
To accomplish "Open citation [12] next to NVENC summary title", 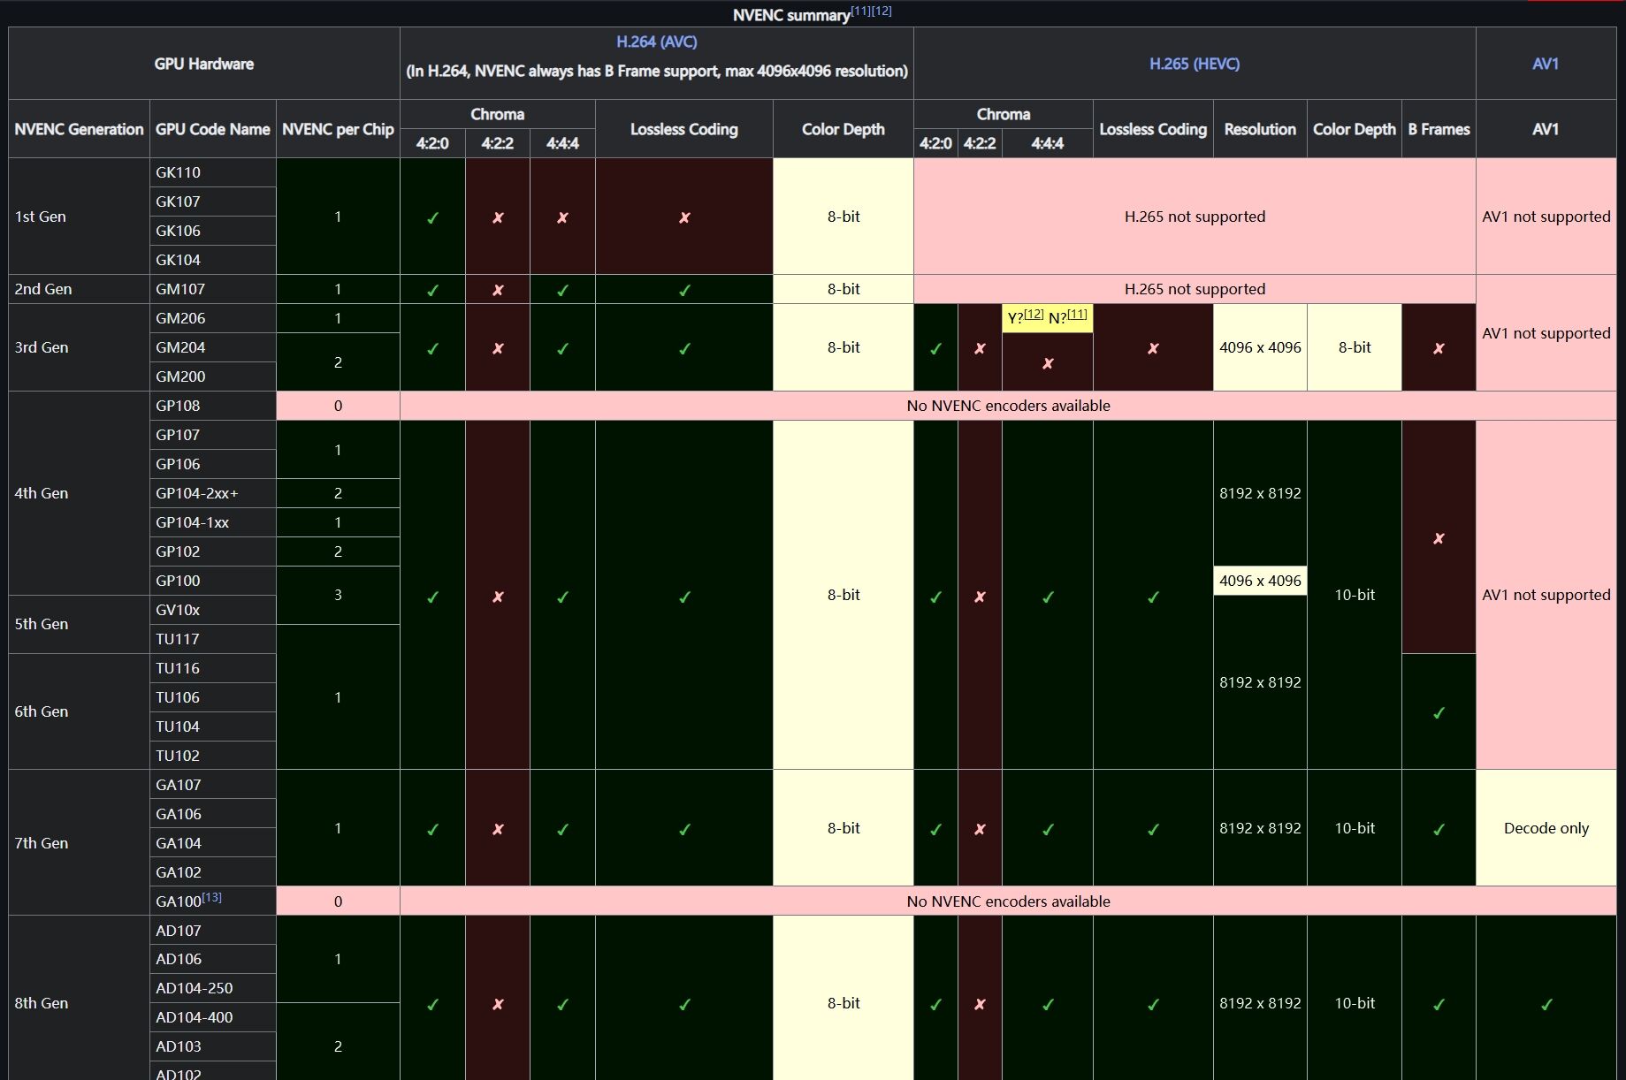I will point(882,11).
